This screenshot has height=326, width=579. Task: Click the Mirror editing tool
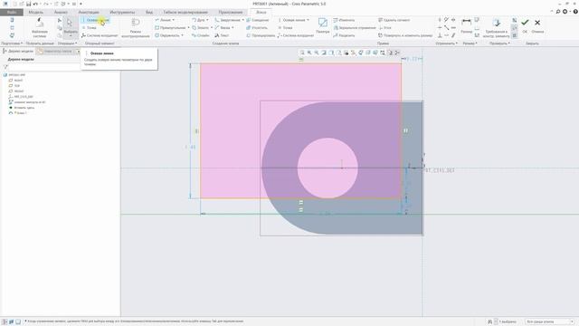[355, 28]
